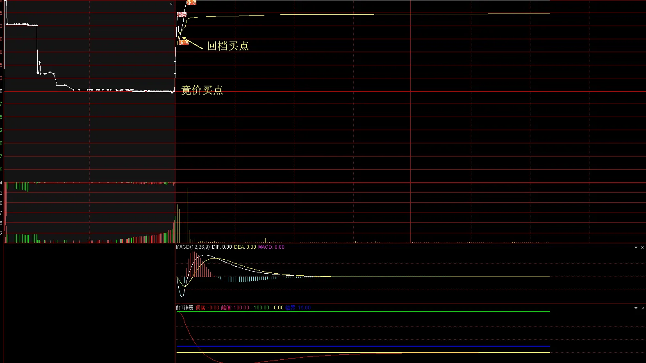The image size is (646, 363).
Task: Click the 近停 signal marker
Action: coord(184,43)
